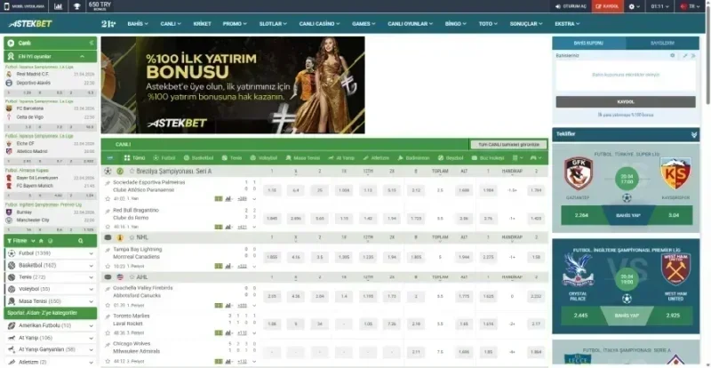Click the page vertical scrollbar
711x368 pixels.
(x=707, y=54)
